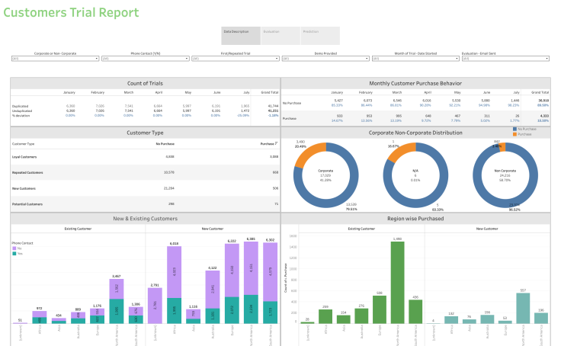Click the Count of Trials Grand Total value 41,744
This screenshot has width=561, height=346.
tap(273, 106)
